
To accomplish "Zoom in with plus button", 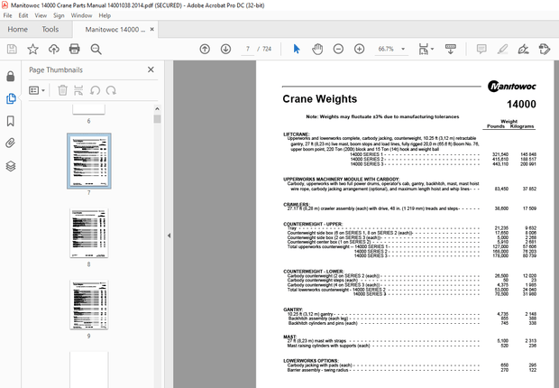I will pyautogui.click(x=360, y=49).
